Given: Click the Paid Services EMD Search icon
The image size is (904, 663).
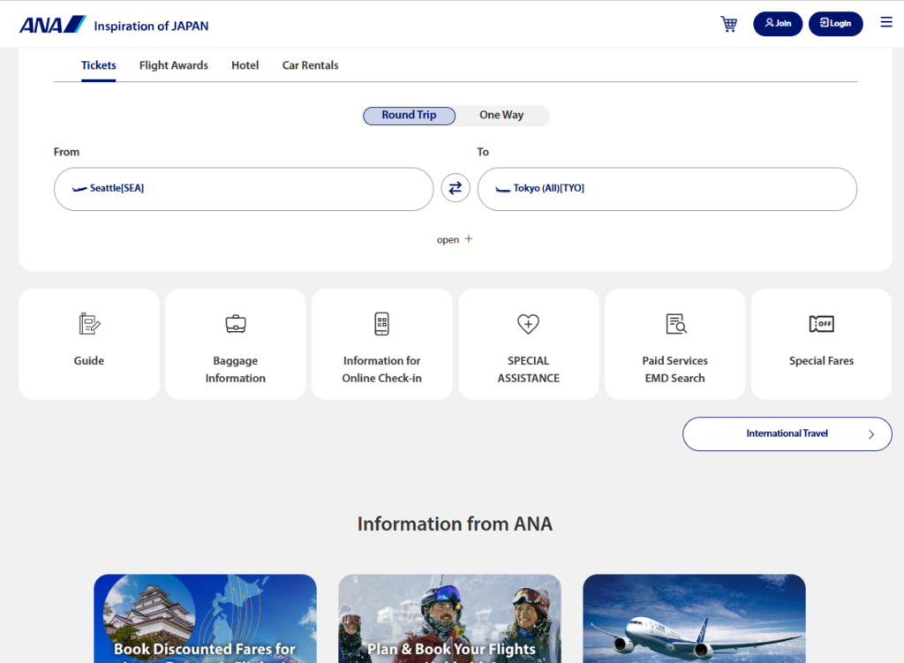Looking at the screenshot, I should (x=675, y=324).
